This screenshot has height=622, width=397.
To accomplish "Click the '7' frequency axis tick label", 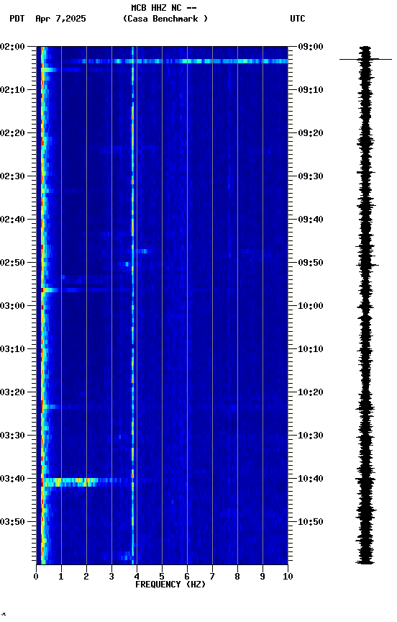I will pyautogui.click(x=212, y=577).
